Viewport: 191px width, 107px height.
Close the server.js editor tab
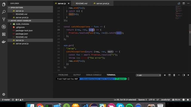pyautogui.click(x=69, y=4)
